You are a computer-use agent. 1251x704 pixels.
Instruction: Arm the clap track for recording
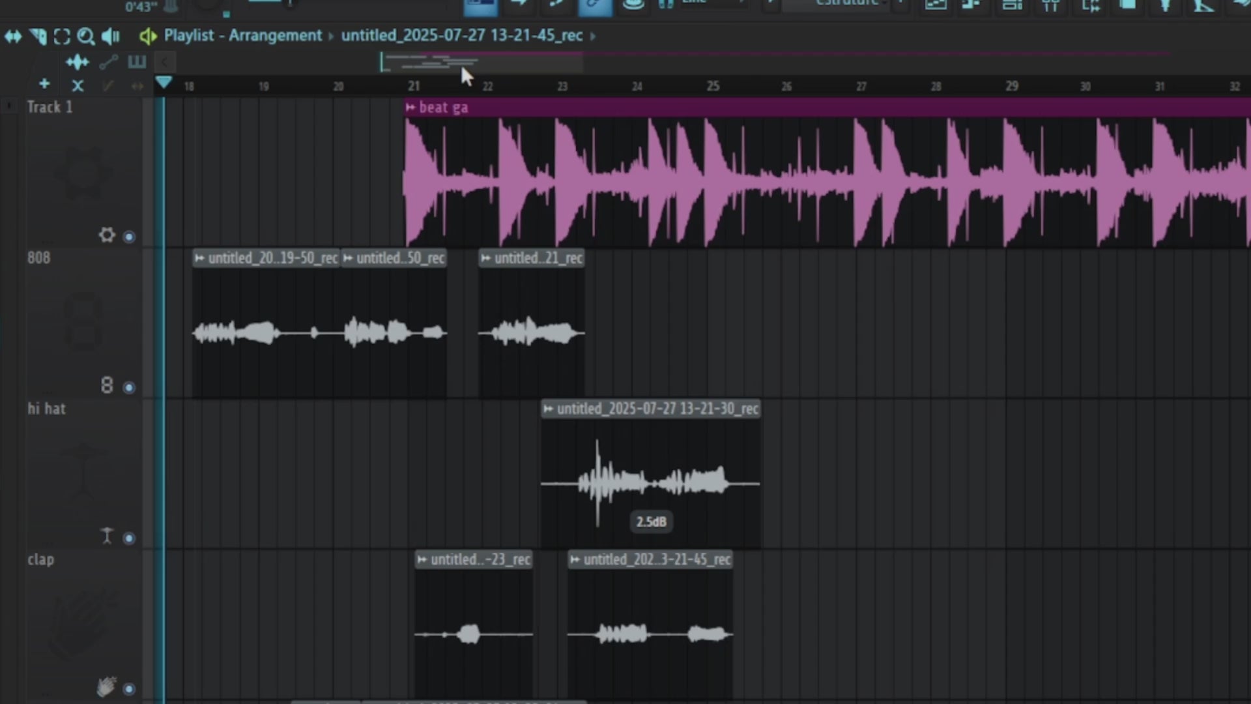(129, 689)
